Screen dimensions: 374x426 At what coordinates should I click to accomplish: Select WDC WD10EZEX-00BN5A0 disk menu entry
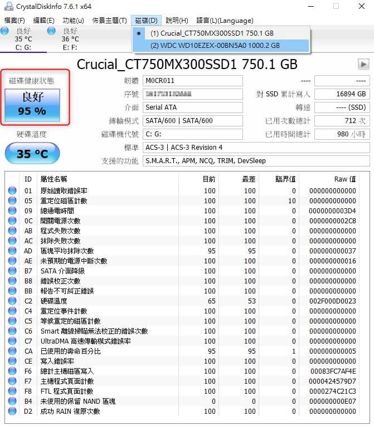click(221, 46)
